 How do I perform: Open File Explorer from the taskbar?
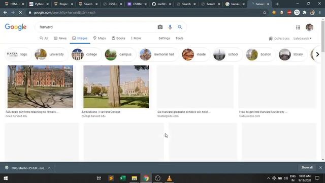pyautogui.click(x=134, y=178)
